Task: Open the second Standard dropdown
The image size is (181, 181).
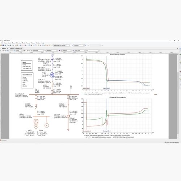Action: click(52, 51)
